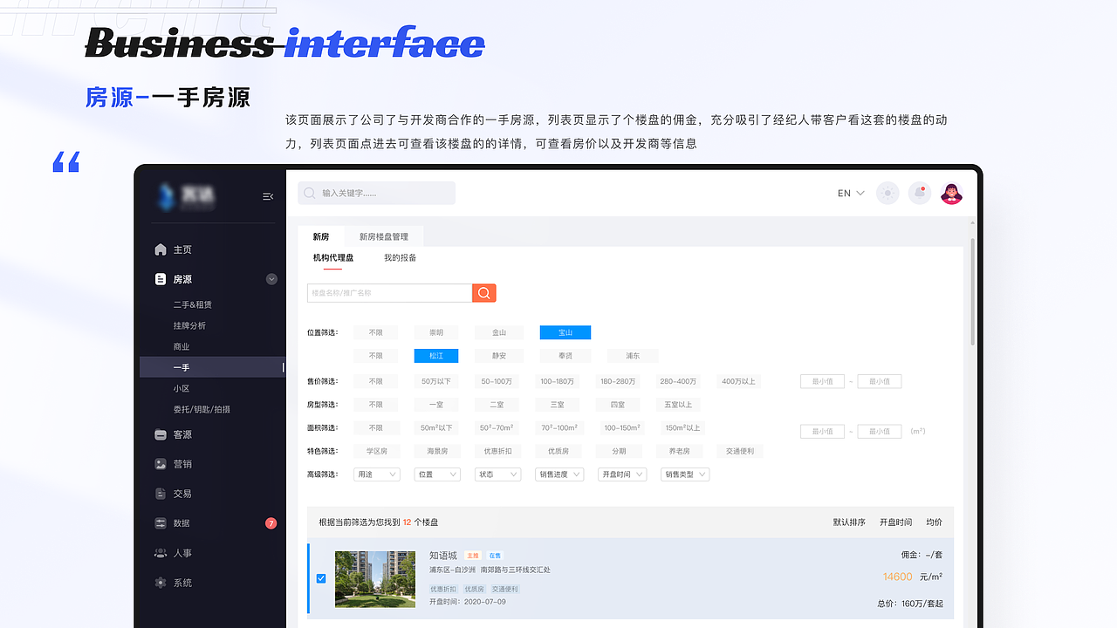Toggle the light theme sun icon

(887, 193)
